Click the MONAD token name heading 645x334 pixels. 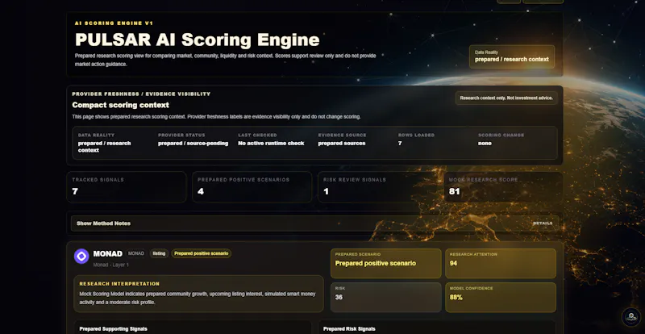[x=108, y=253]
